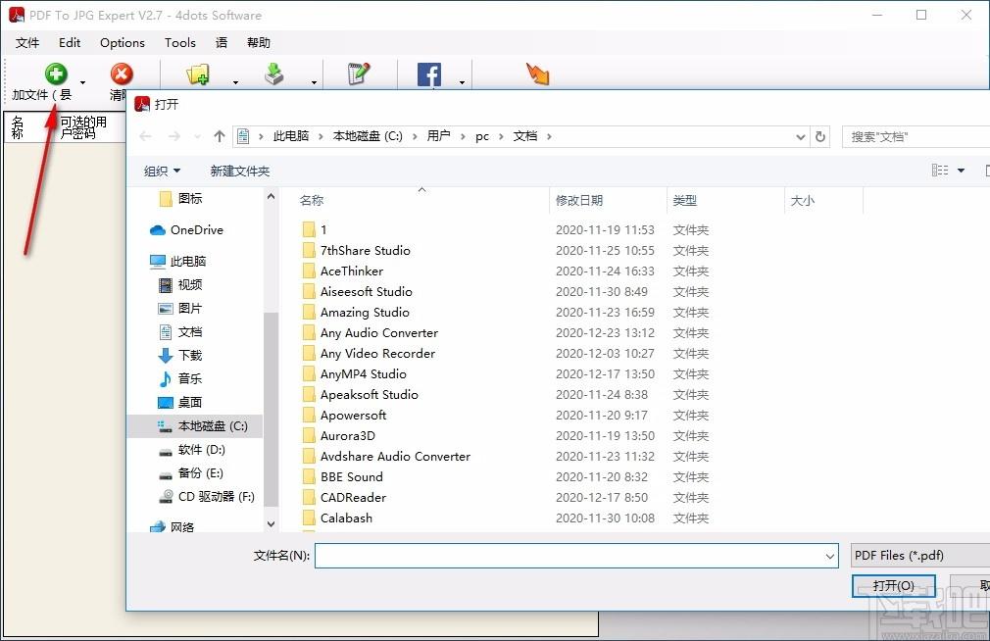Click 此电脑 in the address breadcrumb
The width and height of the screenshot is (990, 641).
[x=291, y=136]
